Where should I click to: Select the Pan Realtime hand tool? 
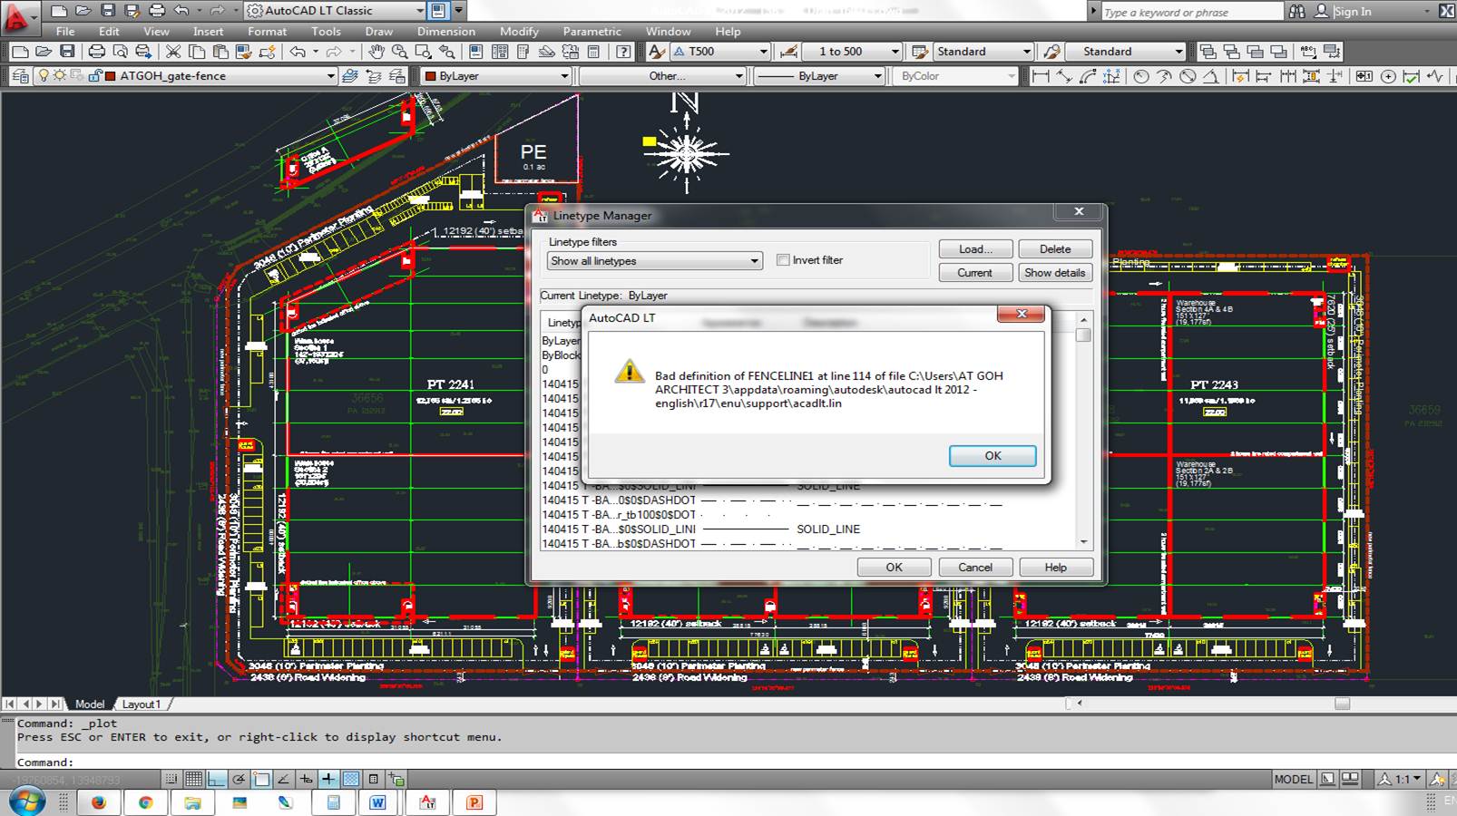point(377,52)
